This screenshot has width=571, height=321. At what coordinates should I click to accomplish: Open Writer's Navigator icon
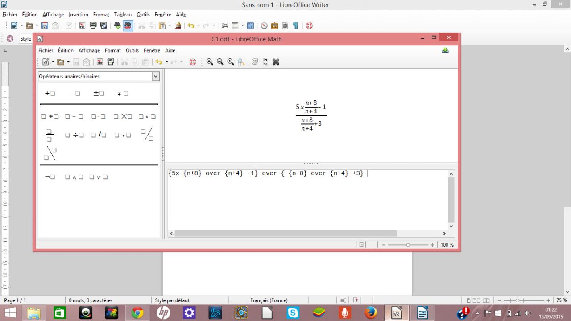pos(264,26)
